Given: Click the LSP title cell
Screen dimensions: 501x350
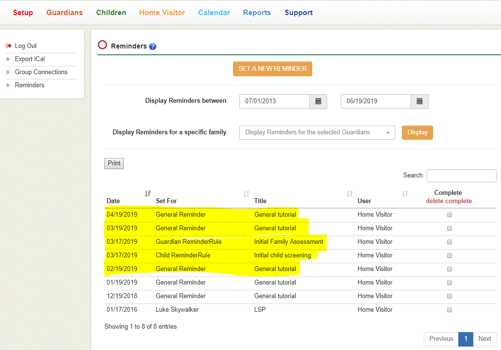Looking at the screenshot, I should pos(260,310).
